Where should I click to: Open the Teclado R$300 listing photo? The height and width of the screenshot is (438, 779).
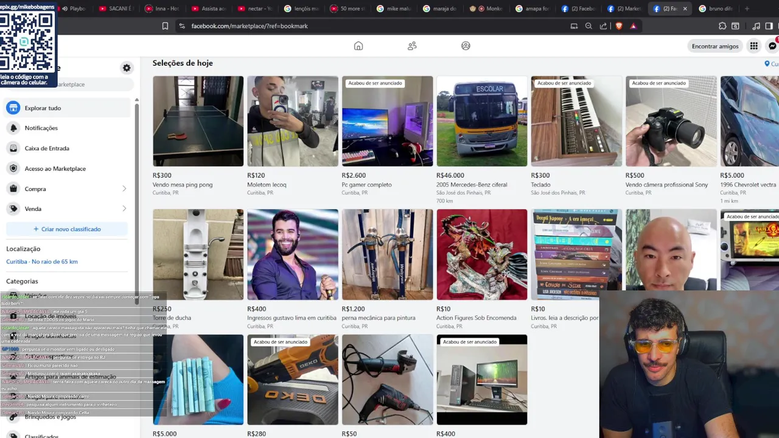[576, 121]
